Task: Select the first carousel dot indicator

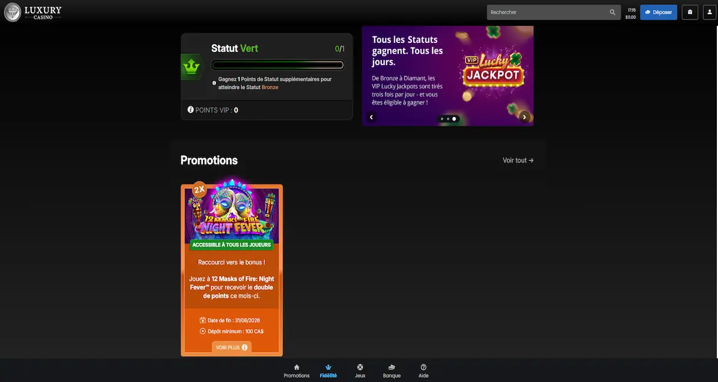Action: (442, 119)
